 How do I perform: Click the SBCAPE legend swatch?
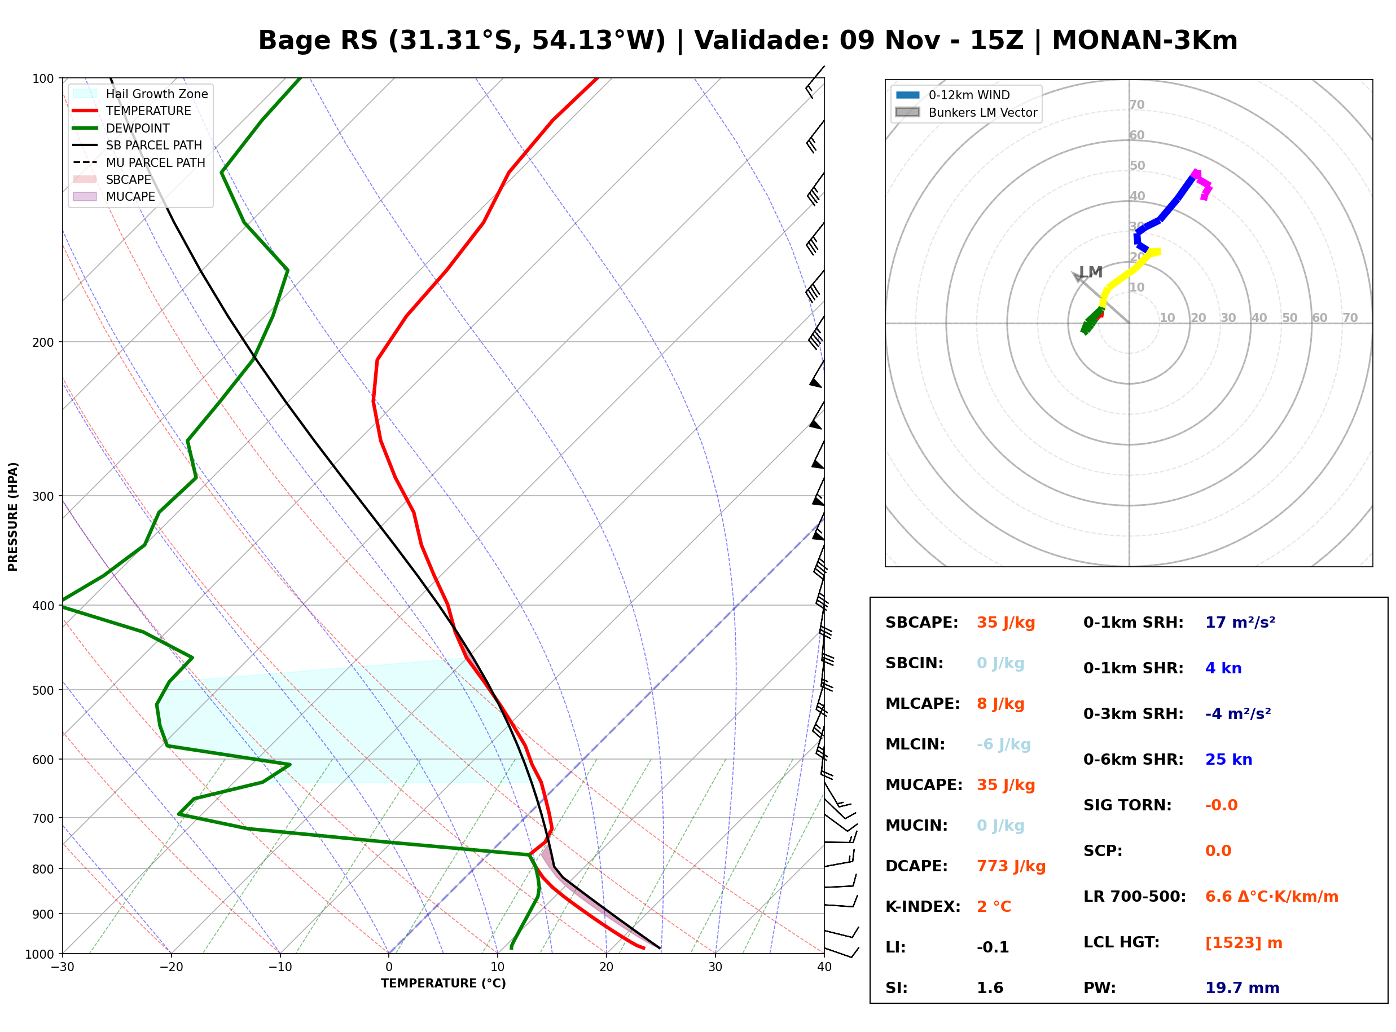(85, 179)
